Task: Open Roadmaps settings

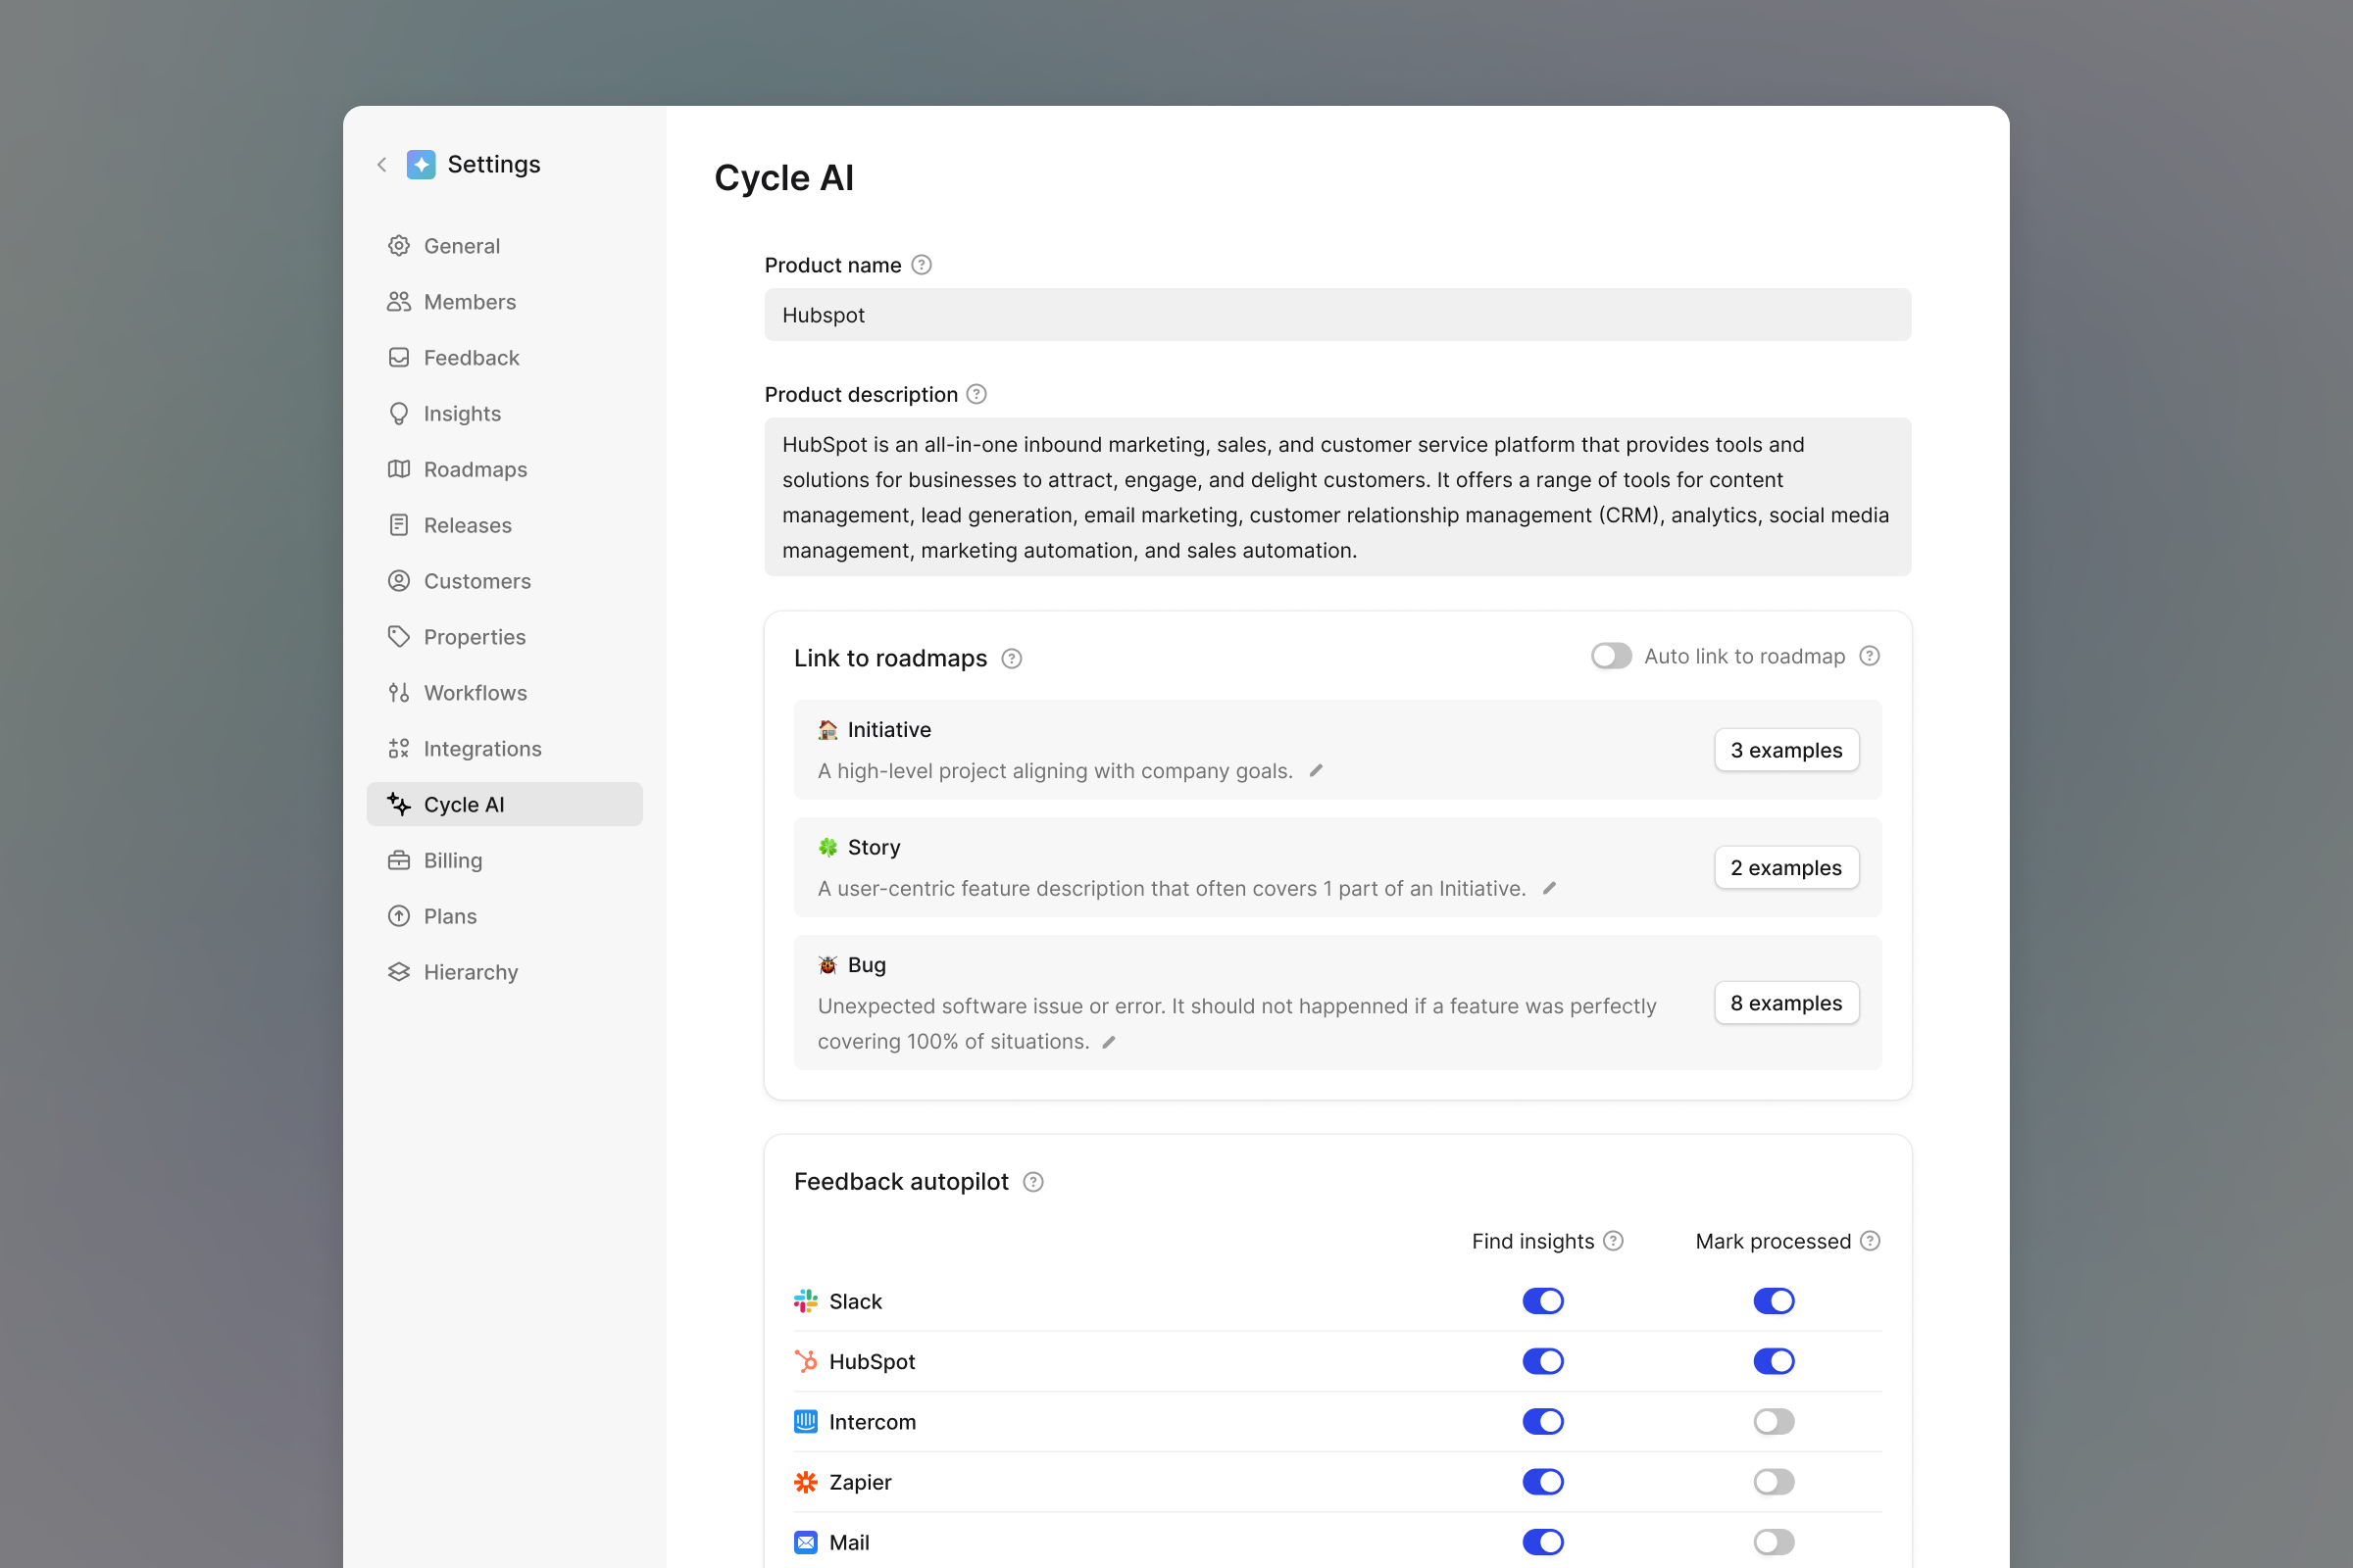Action: coord(504,469)
